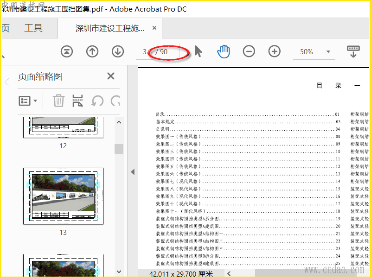This screenshot has height=278, width=371.
Task: Click 效果图二（传统风格） entry
Action: (248, 144)
